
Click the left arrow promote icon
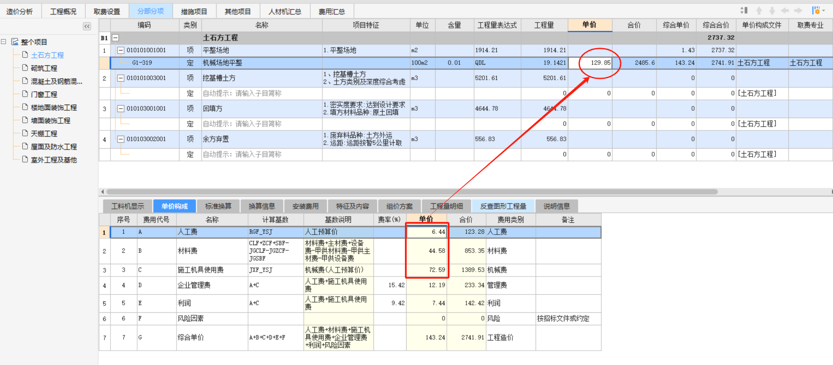click(x=785, y=10)
